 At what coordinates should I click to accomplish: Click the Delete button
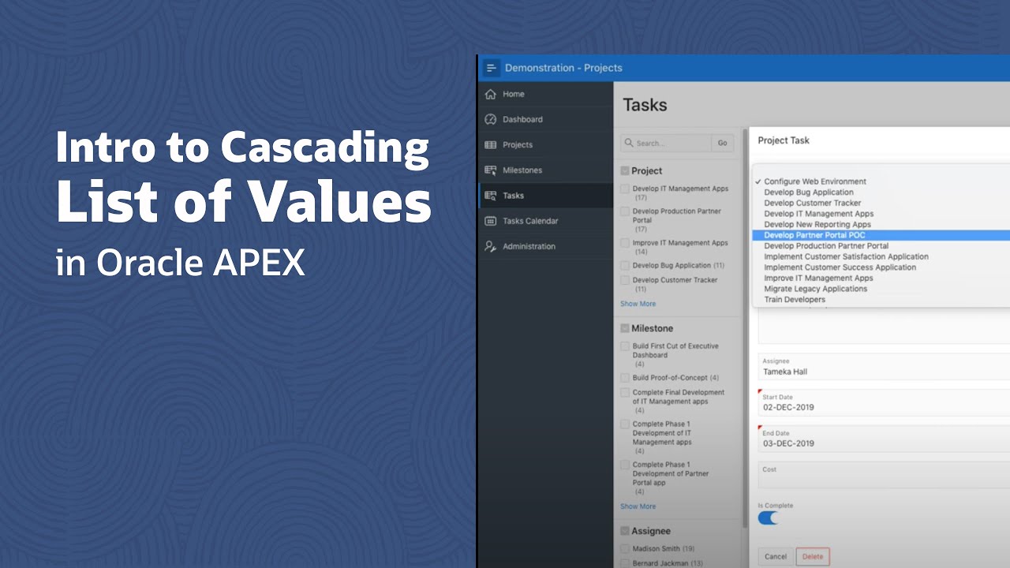click(x=813, y=557)
